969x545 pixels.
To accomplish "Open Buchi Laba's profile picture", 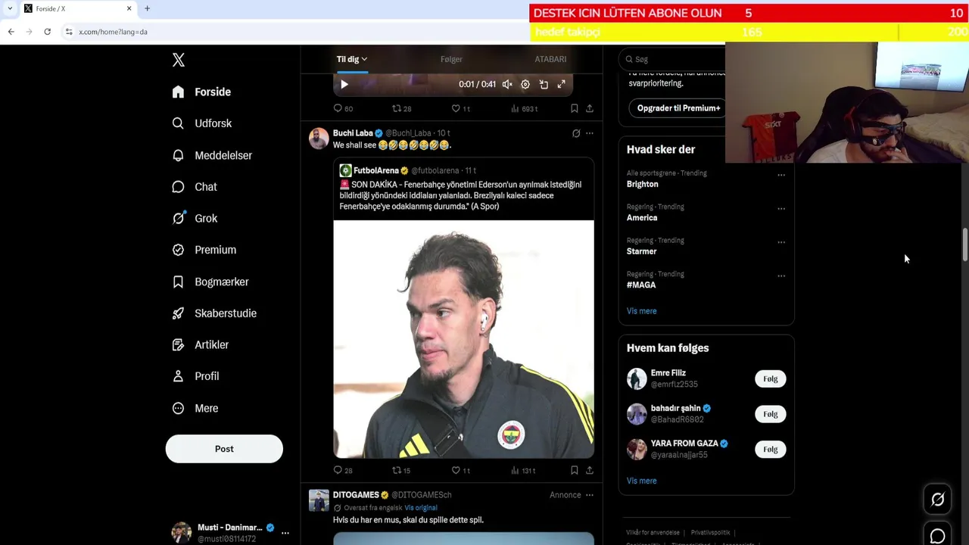I will coord(319,138).
